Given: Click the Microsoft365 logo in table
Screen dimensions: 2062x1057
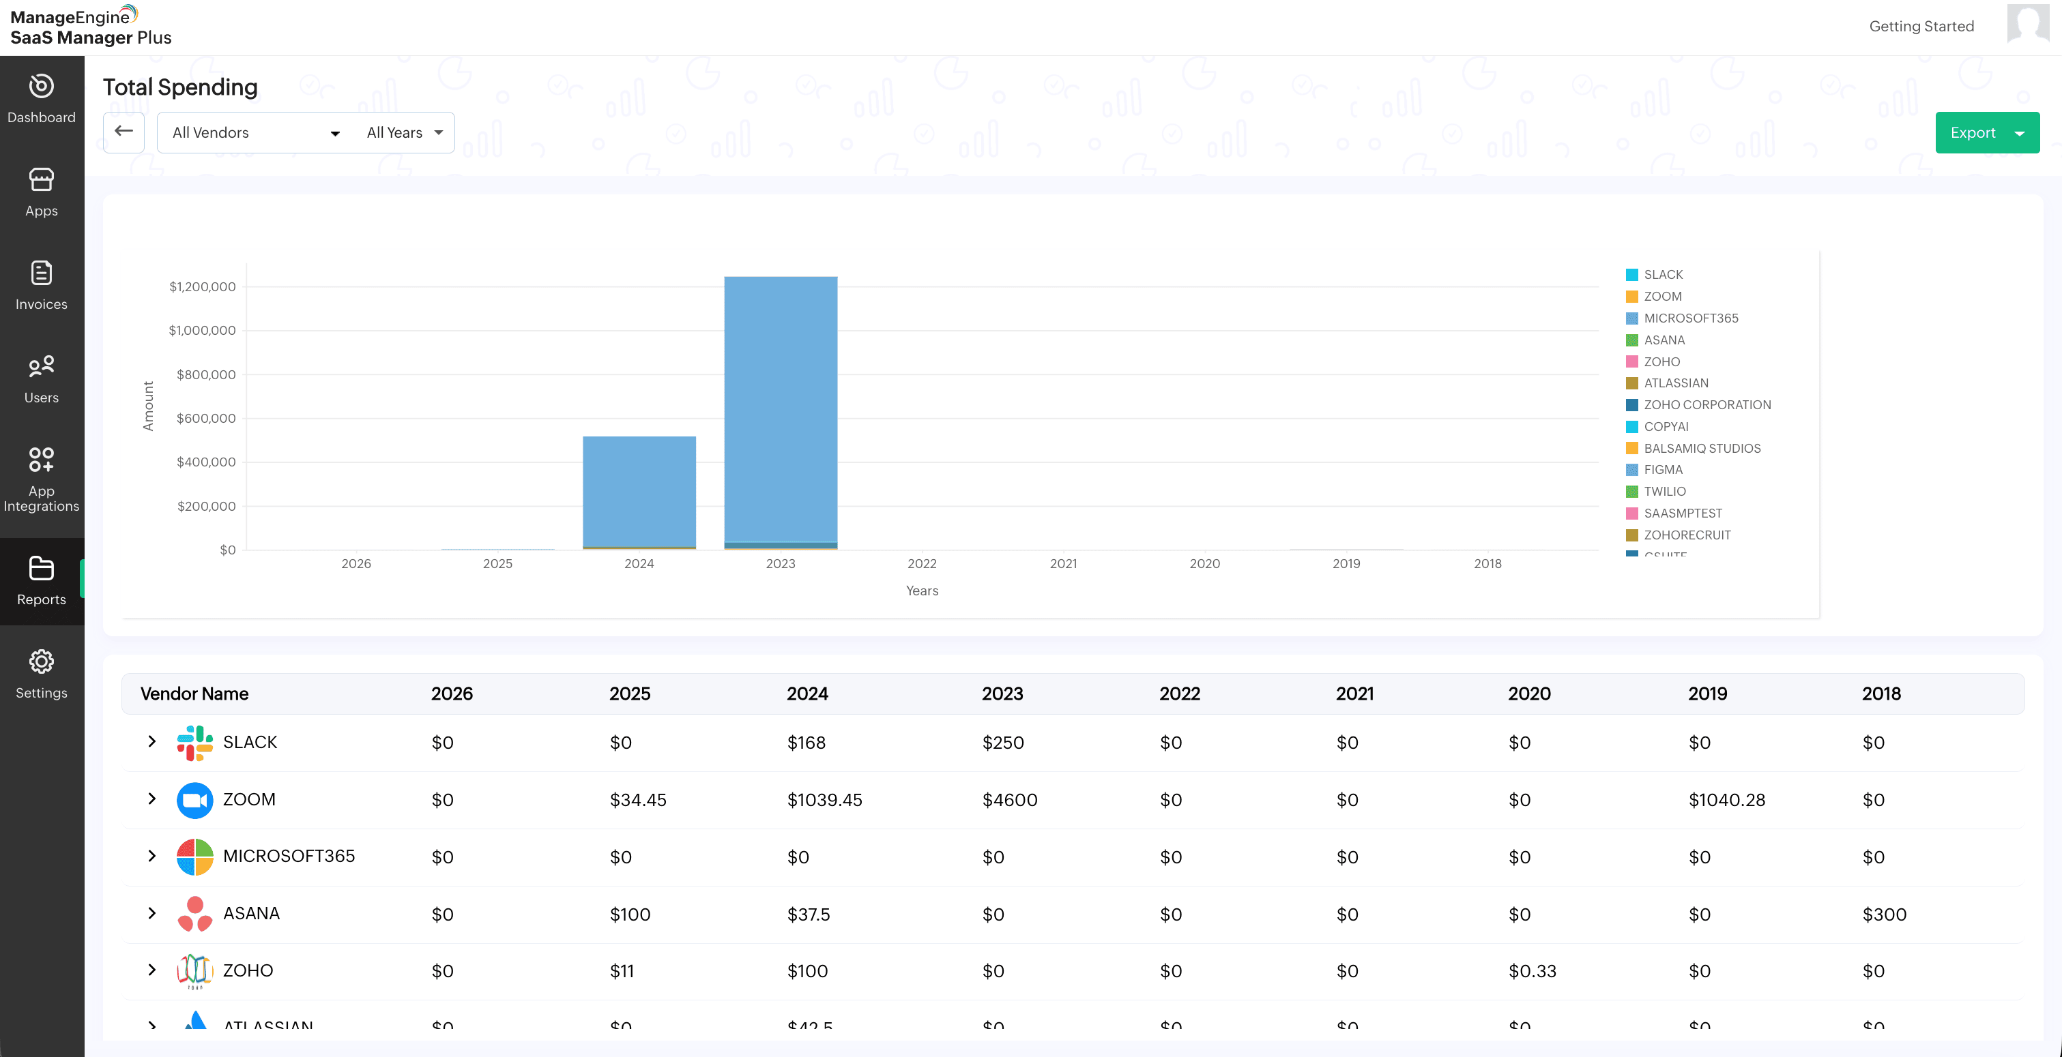Looking at the screenshot, I should (x=194, y=857).
